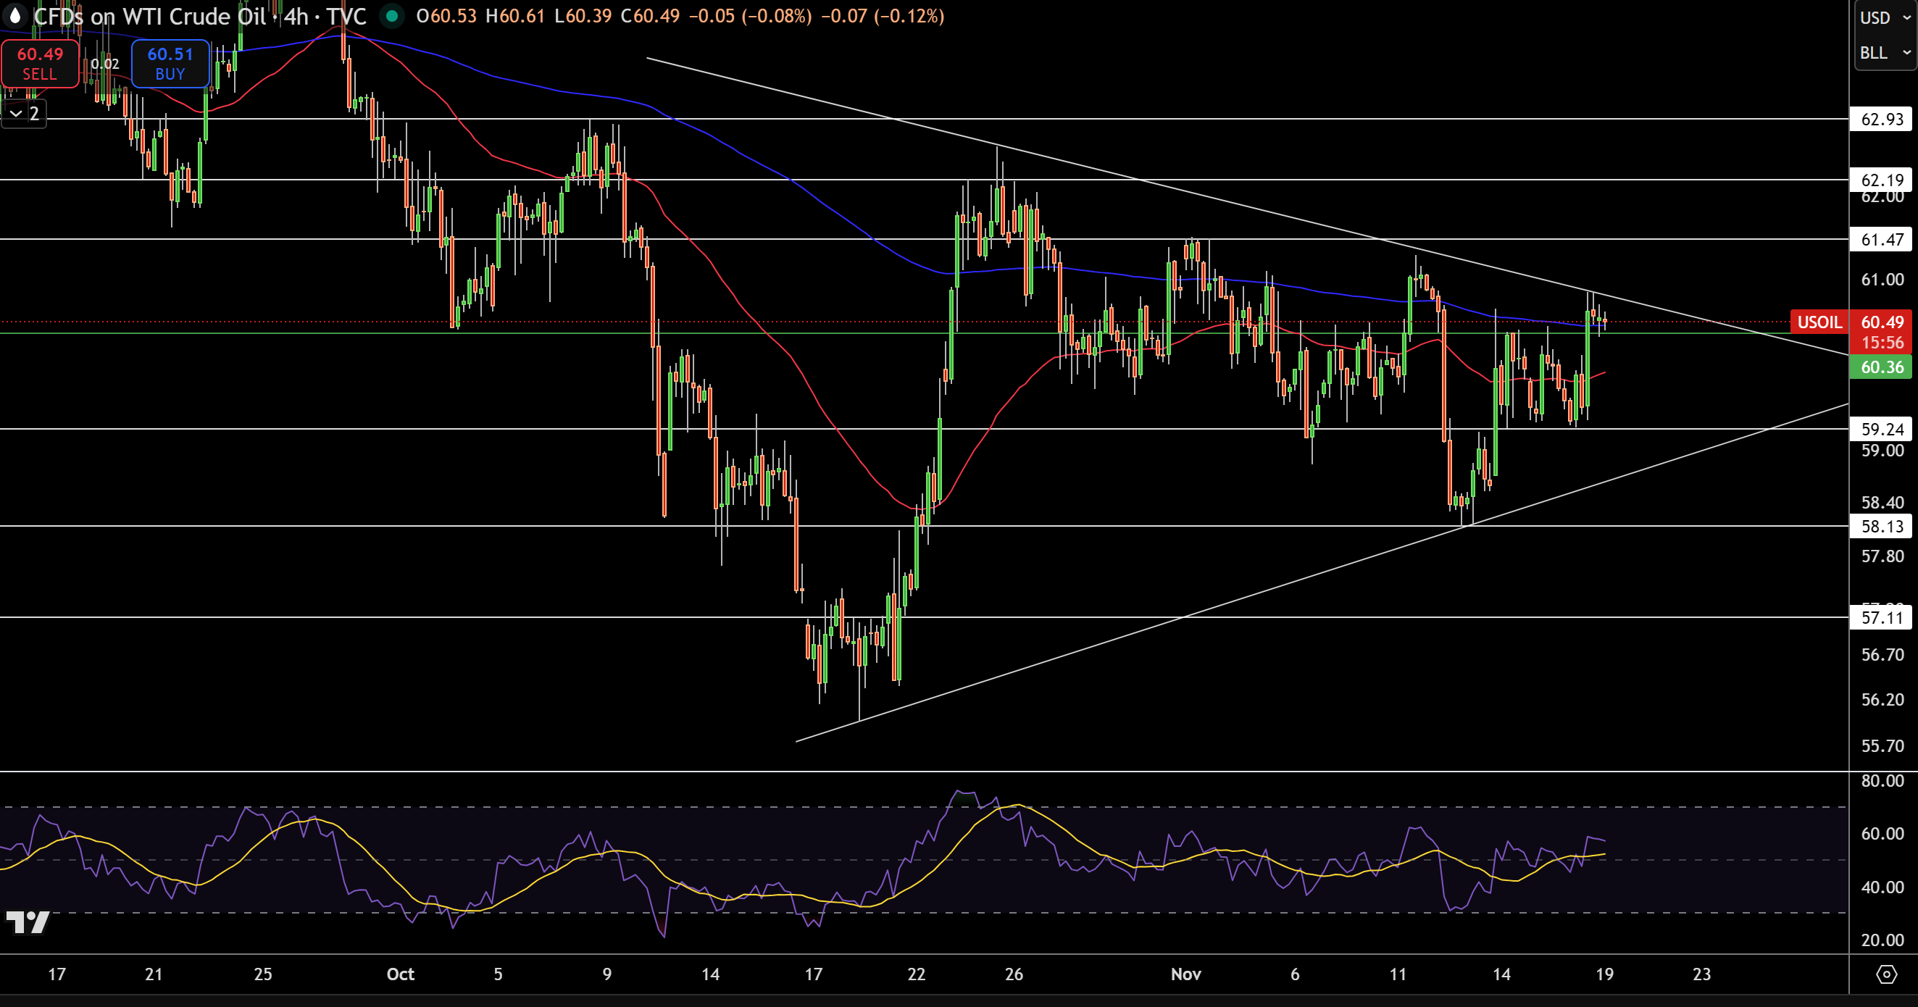This screenshot has height=1007, width=1918.
Task: Open chart settings gear icon
Action: click(x=1886, y=974)
